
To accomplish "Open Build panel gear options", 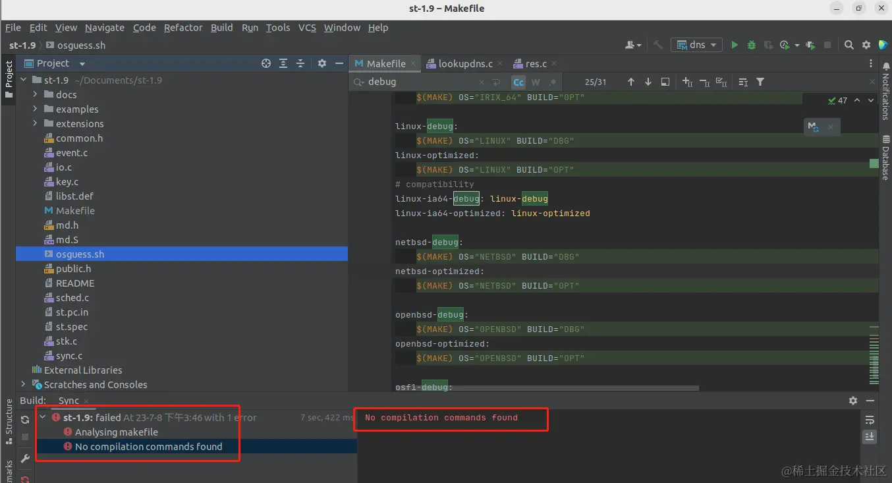I will click(x=853, y=400).
